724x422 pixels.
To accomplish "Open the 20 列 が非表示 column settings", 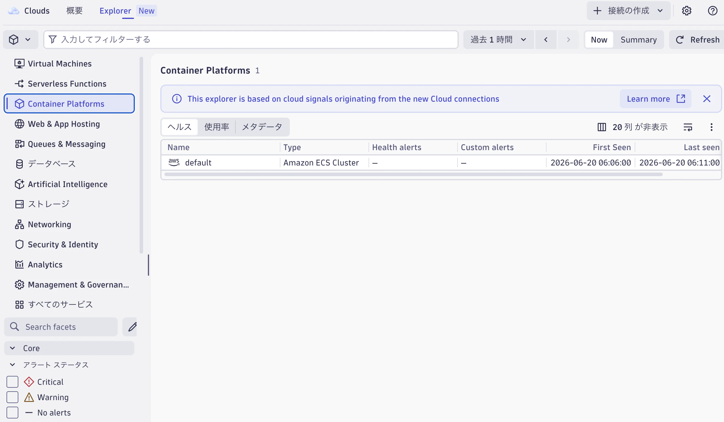I will tap(633, 127).
